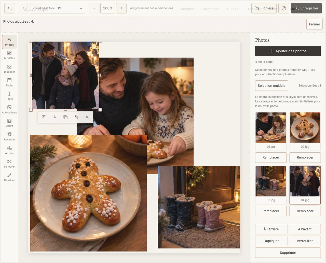Click the undo arrow icon
The width and height of the screenshot is (326, 263).
10,8
